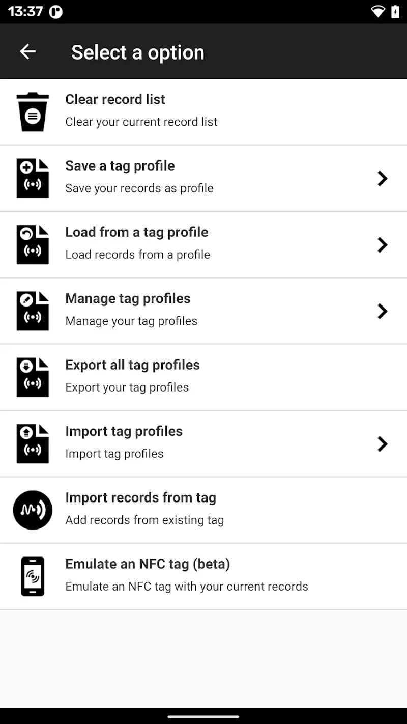Tap the Wi-Fi icon in status bar
This screenshot has height=724, width=407.
click(x=377, y=12)
